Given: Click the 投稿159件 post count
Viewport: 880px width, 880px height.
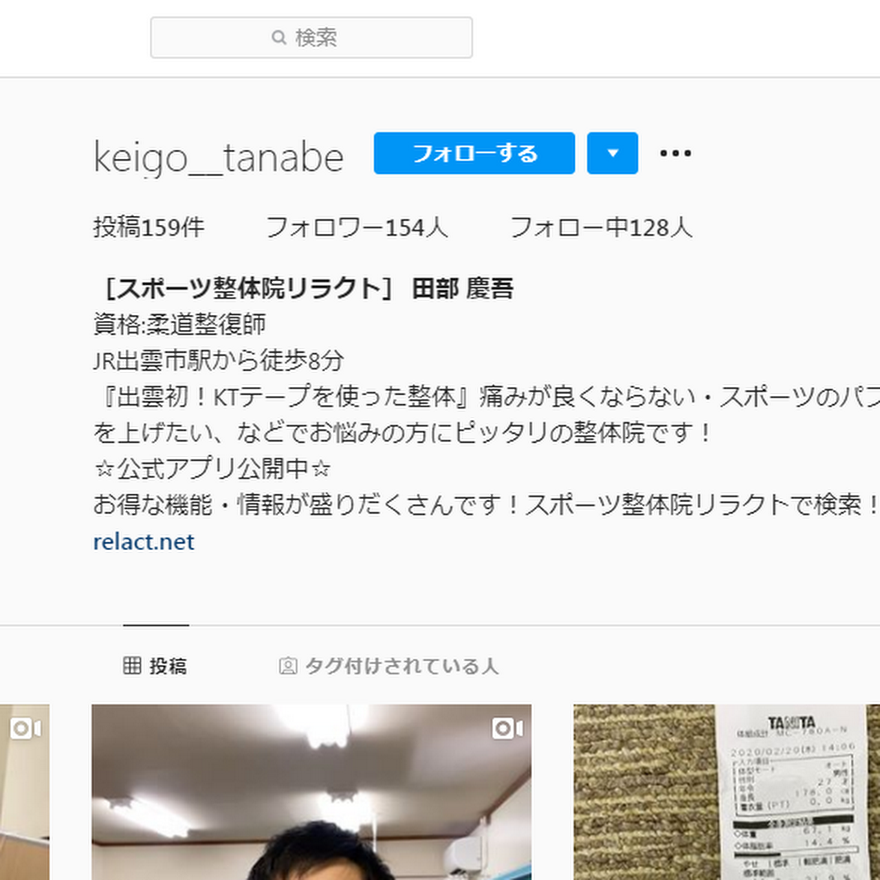Looking at the screenshot, I should (149, 227).
